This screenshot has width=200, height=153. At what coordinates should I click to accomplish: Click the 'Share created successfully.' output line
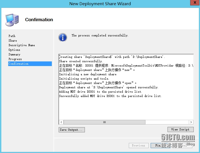[x=81, y=61]
